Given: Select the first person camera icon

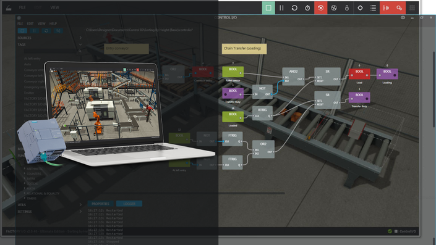Looking at the screenshot, I should 347,8.
